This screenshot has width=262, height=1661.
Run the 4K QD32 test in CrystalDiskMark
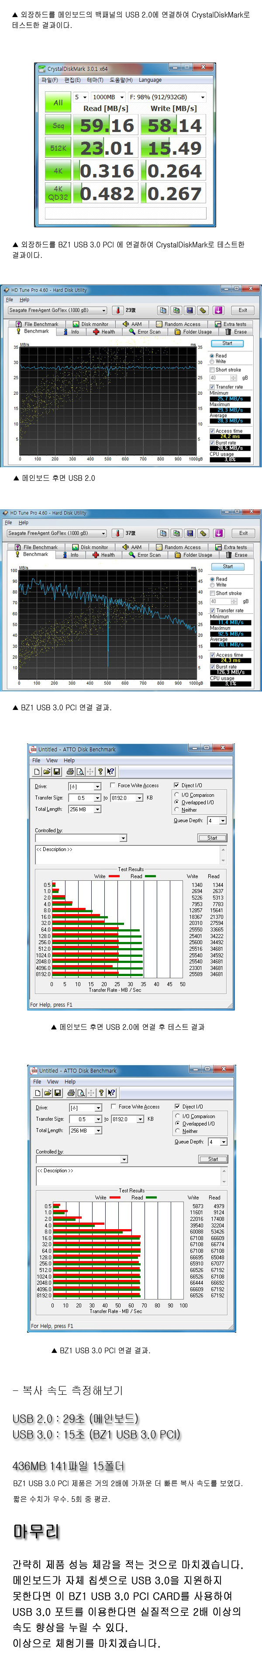coord(58,194)
